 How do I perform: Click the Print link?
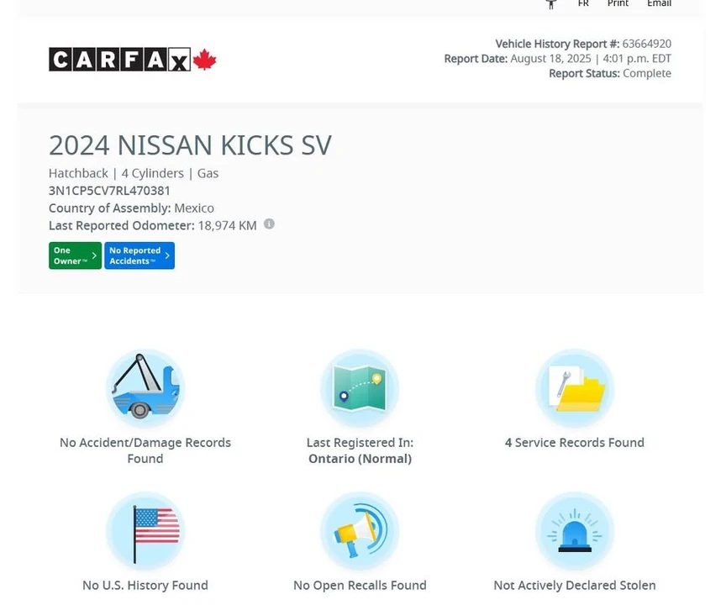pos(618,3)
